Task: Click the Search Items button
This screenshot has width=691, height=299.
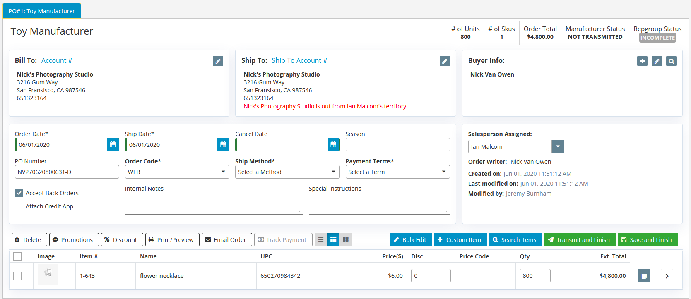Action: coord(516,240)
